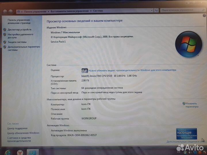Click the 2,00 ГБ memory value
The width and height of the screenshot is (207, 155).
click(85, 80)
